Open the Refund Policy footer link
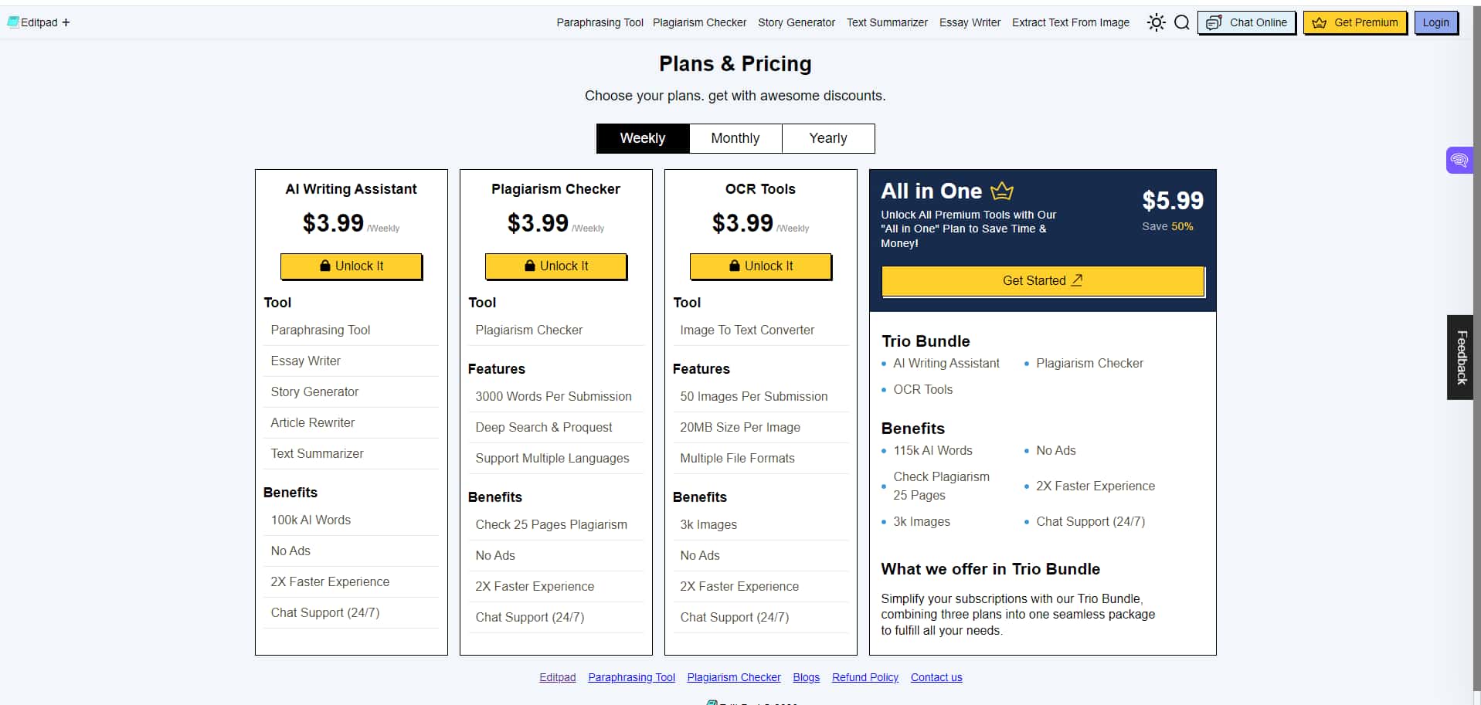Image resolution: width=1481 pixels, height=705 pixels. tap(865, 677)
